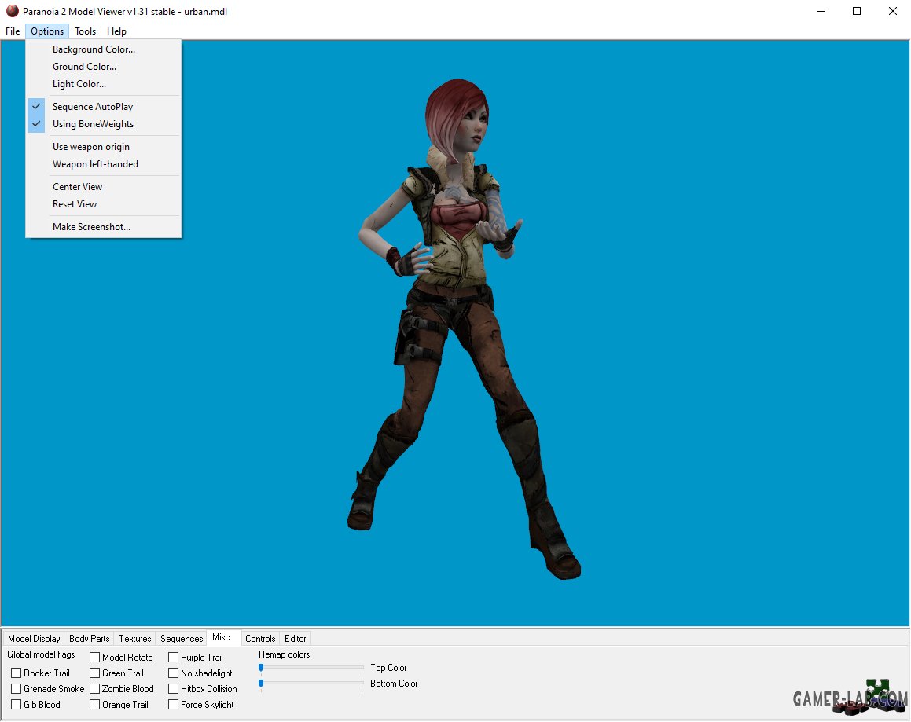
Task: Enable Weapon left-handed option
Action: (x=104, y=164)
